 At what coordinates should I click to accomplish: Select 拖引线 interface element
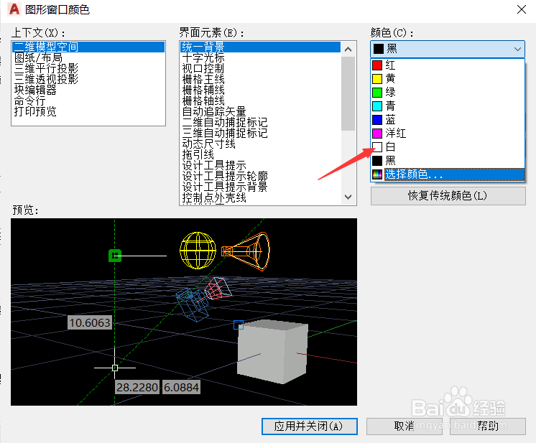[x=260, y=154]
